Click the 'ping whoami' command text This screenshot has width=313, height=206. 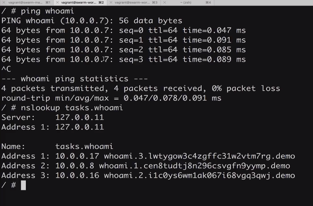tap(47, 11)
